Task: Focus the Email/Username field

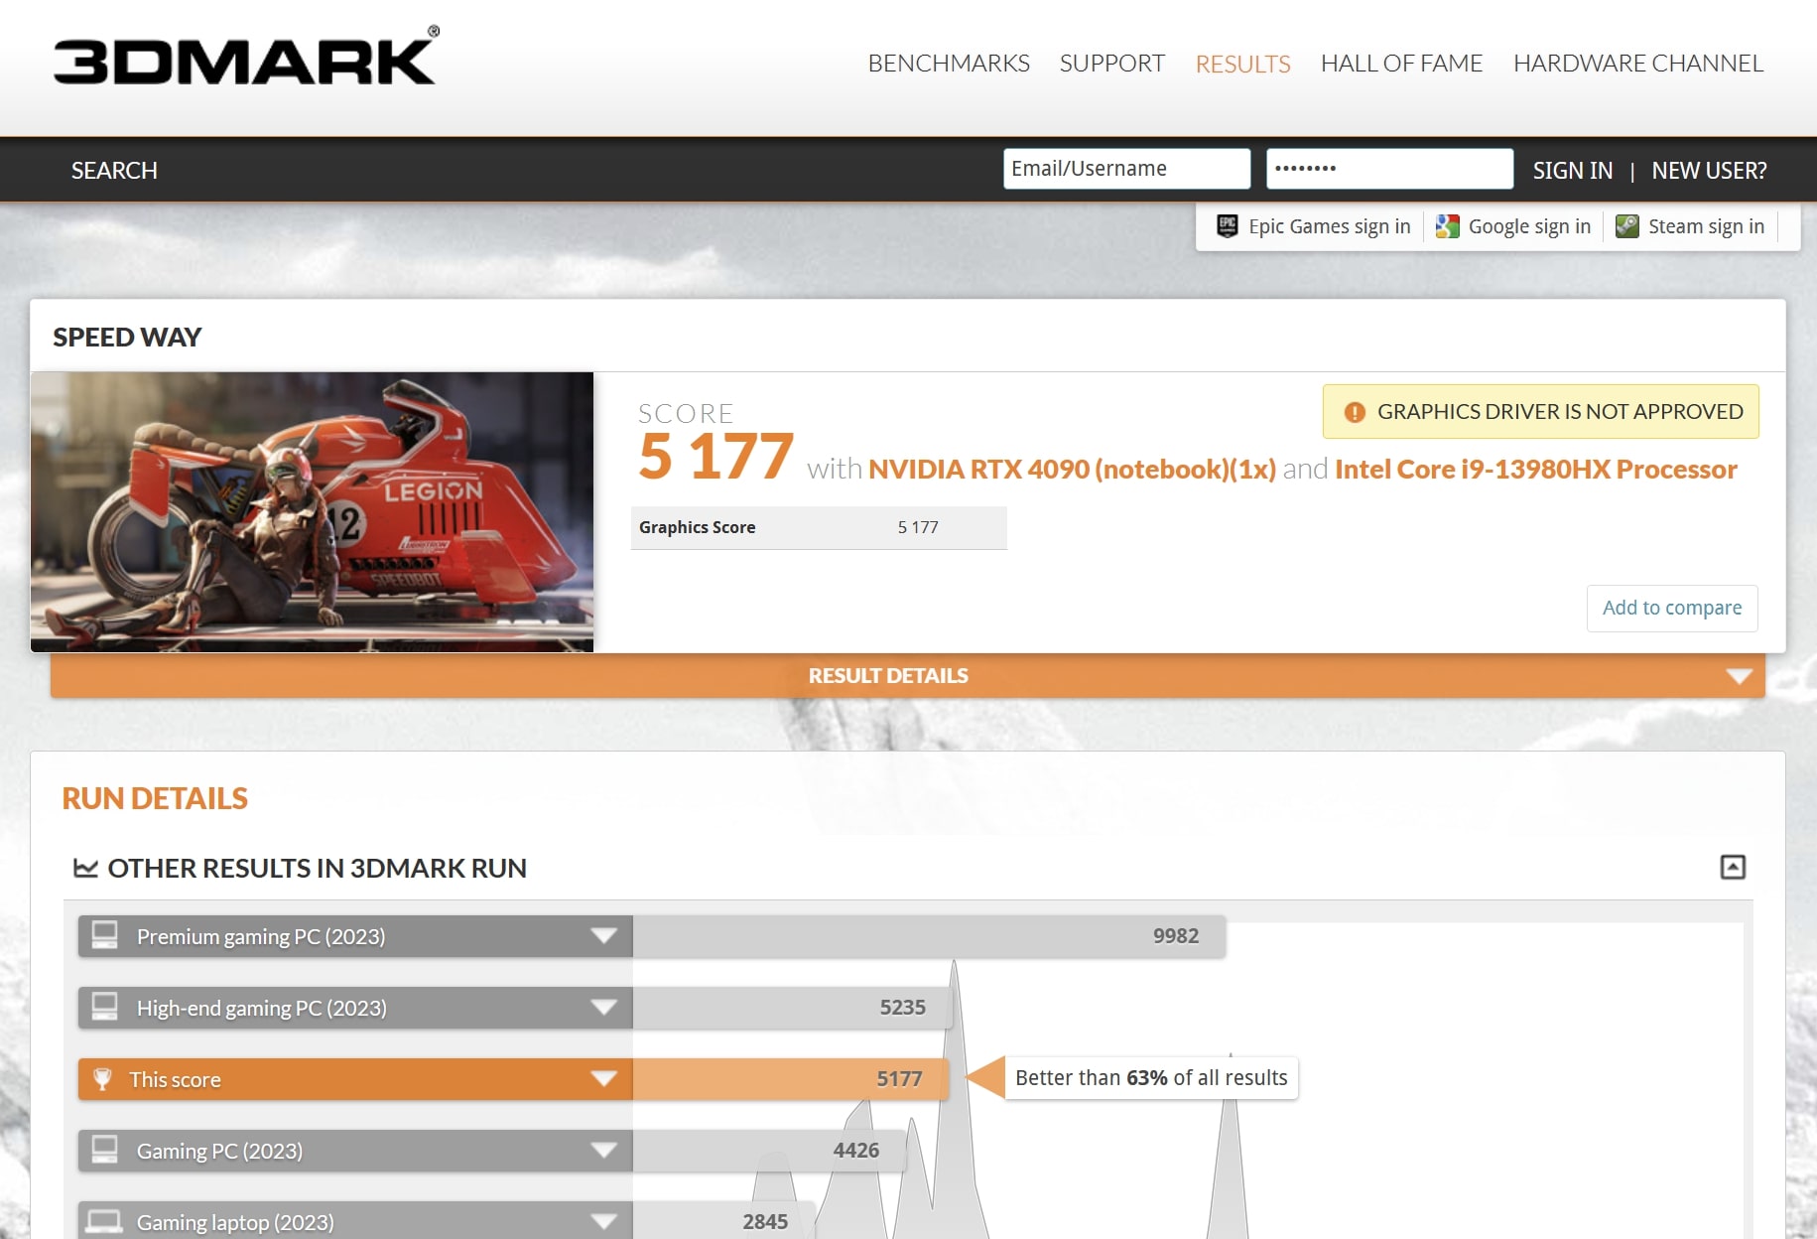Action: [x=1126, y=169]
